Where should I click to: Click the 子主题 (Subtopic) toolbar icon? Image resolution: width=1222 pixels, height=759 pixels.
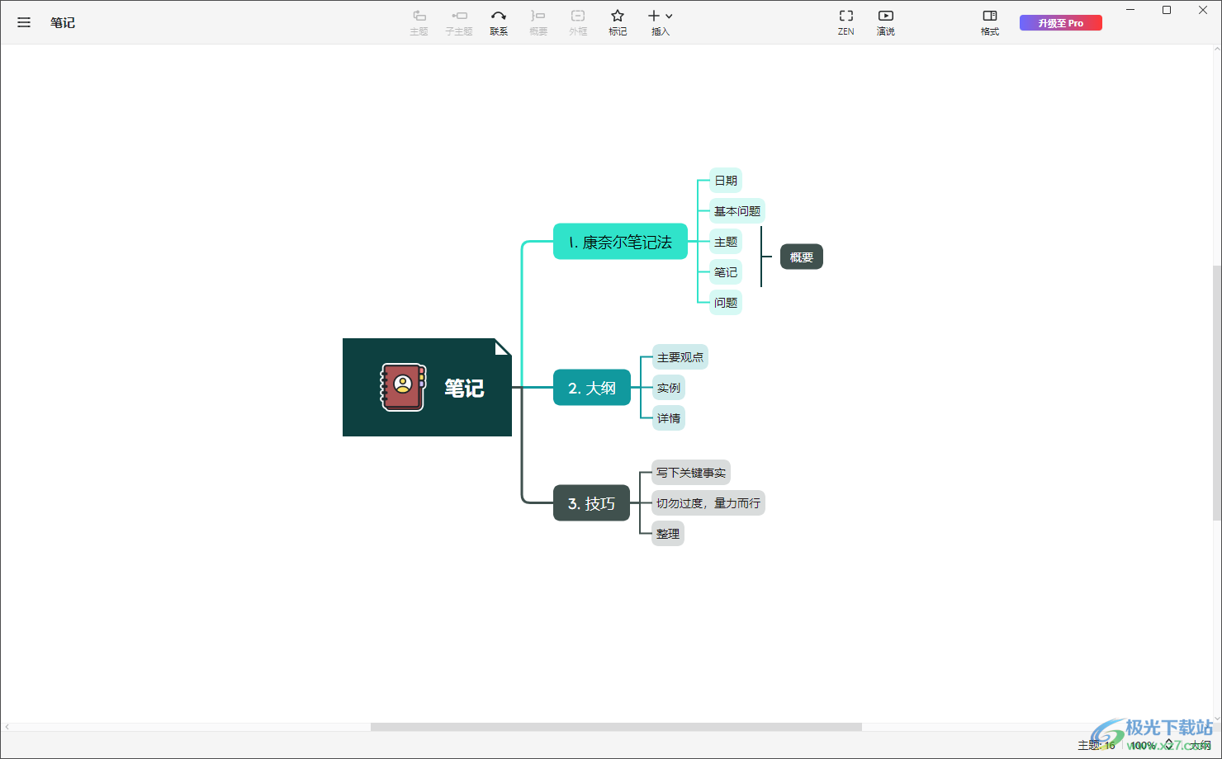point(459,22)
